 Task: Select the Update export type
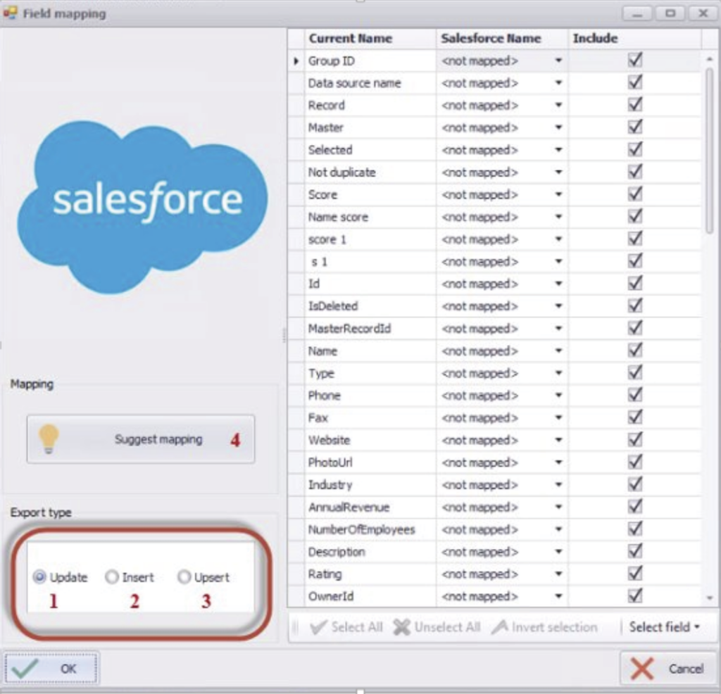pos(39,576)
